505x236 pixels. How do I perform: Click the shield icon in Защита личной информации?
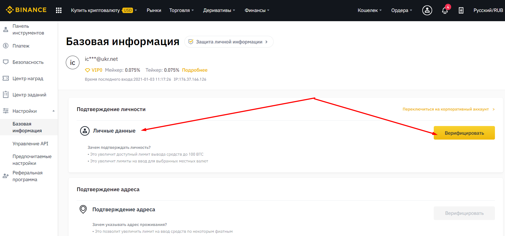(191, 42)
